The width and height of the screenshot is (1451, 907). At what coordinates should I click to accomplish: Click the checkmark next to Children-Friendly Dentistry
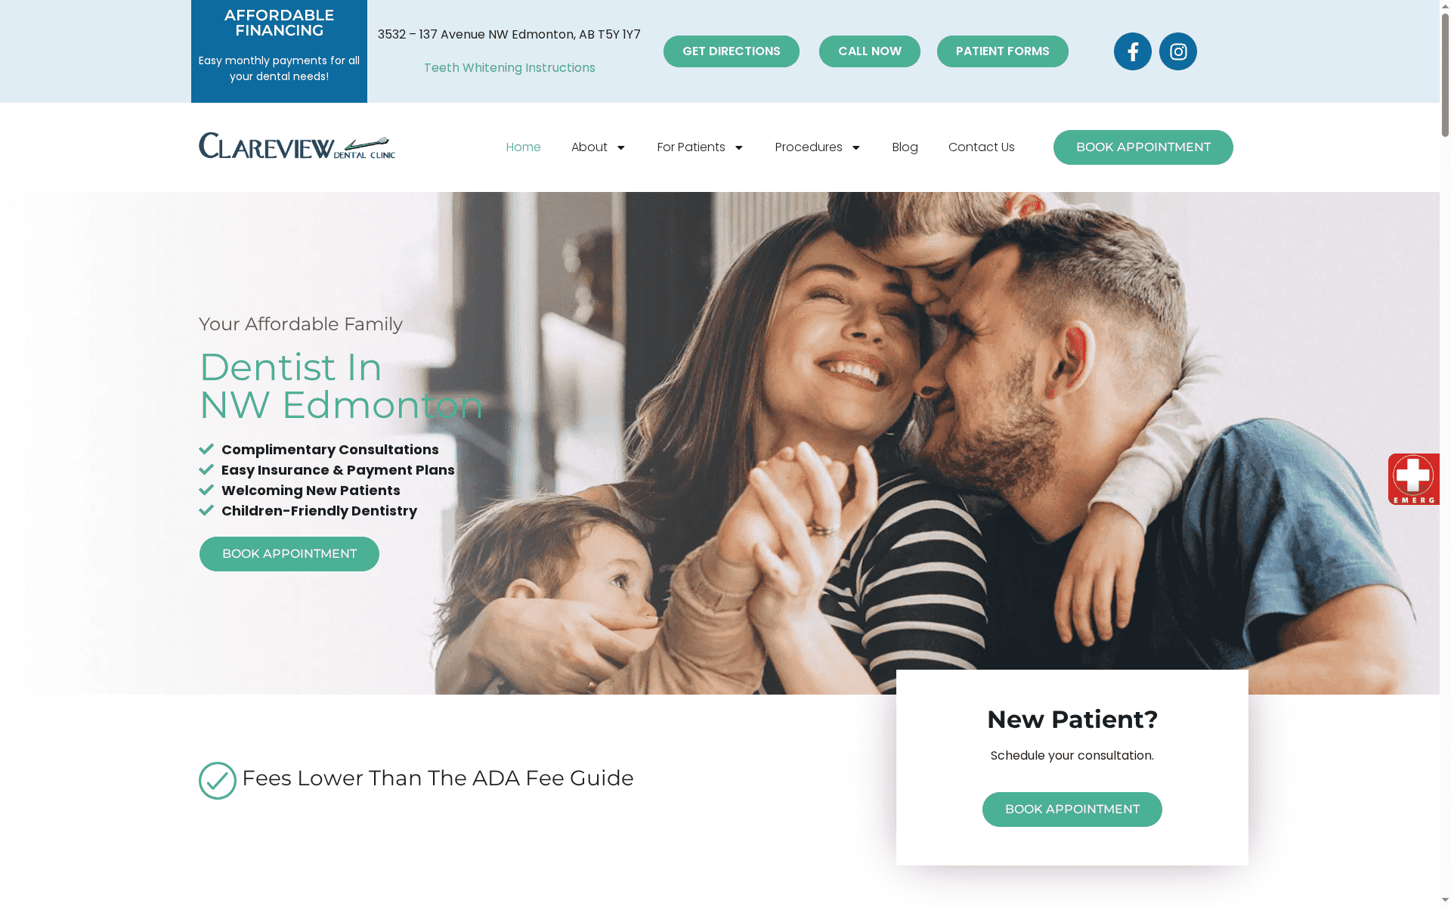[206, 510]
